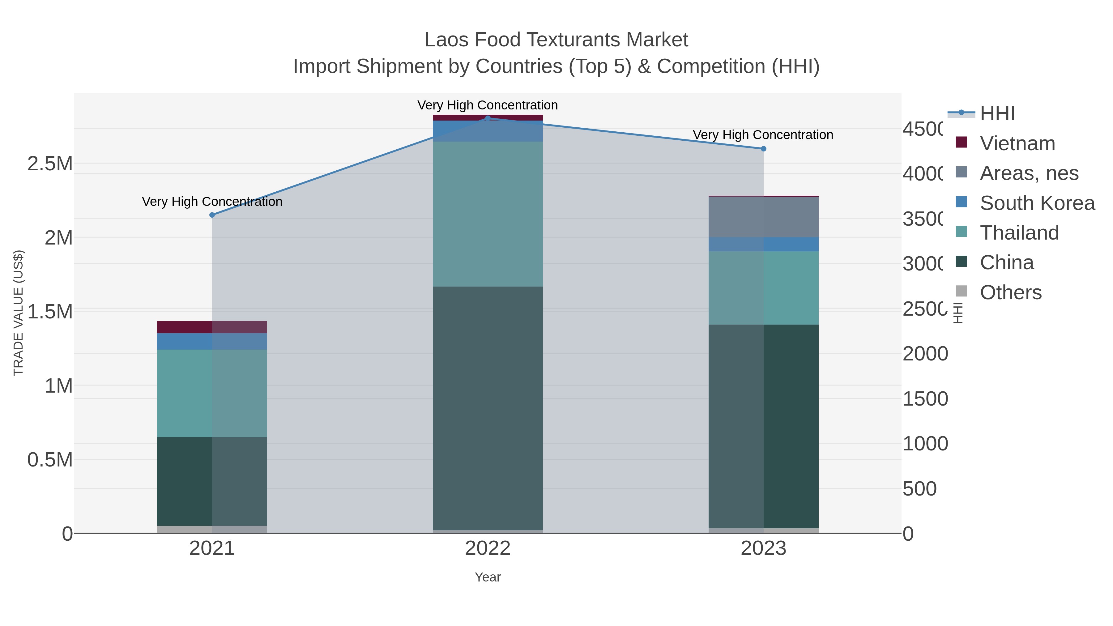Click the Vietnam maroon legend swatch
This screenshot has height=626, width=1113.
click(x=961, y=142)
